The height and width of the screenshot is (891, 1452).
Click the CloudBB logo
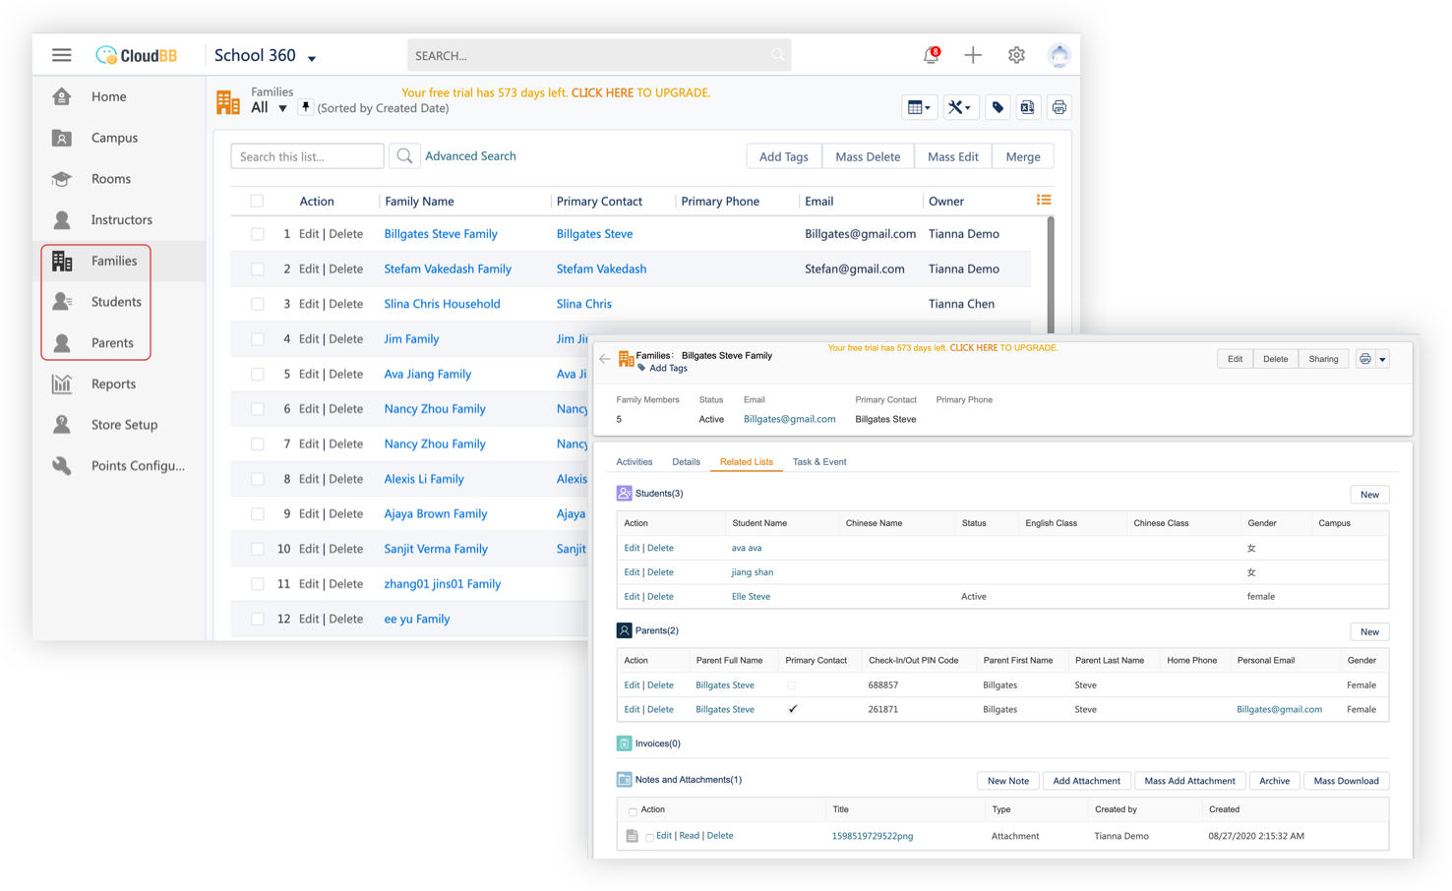click(x=137, y=55)
